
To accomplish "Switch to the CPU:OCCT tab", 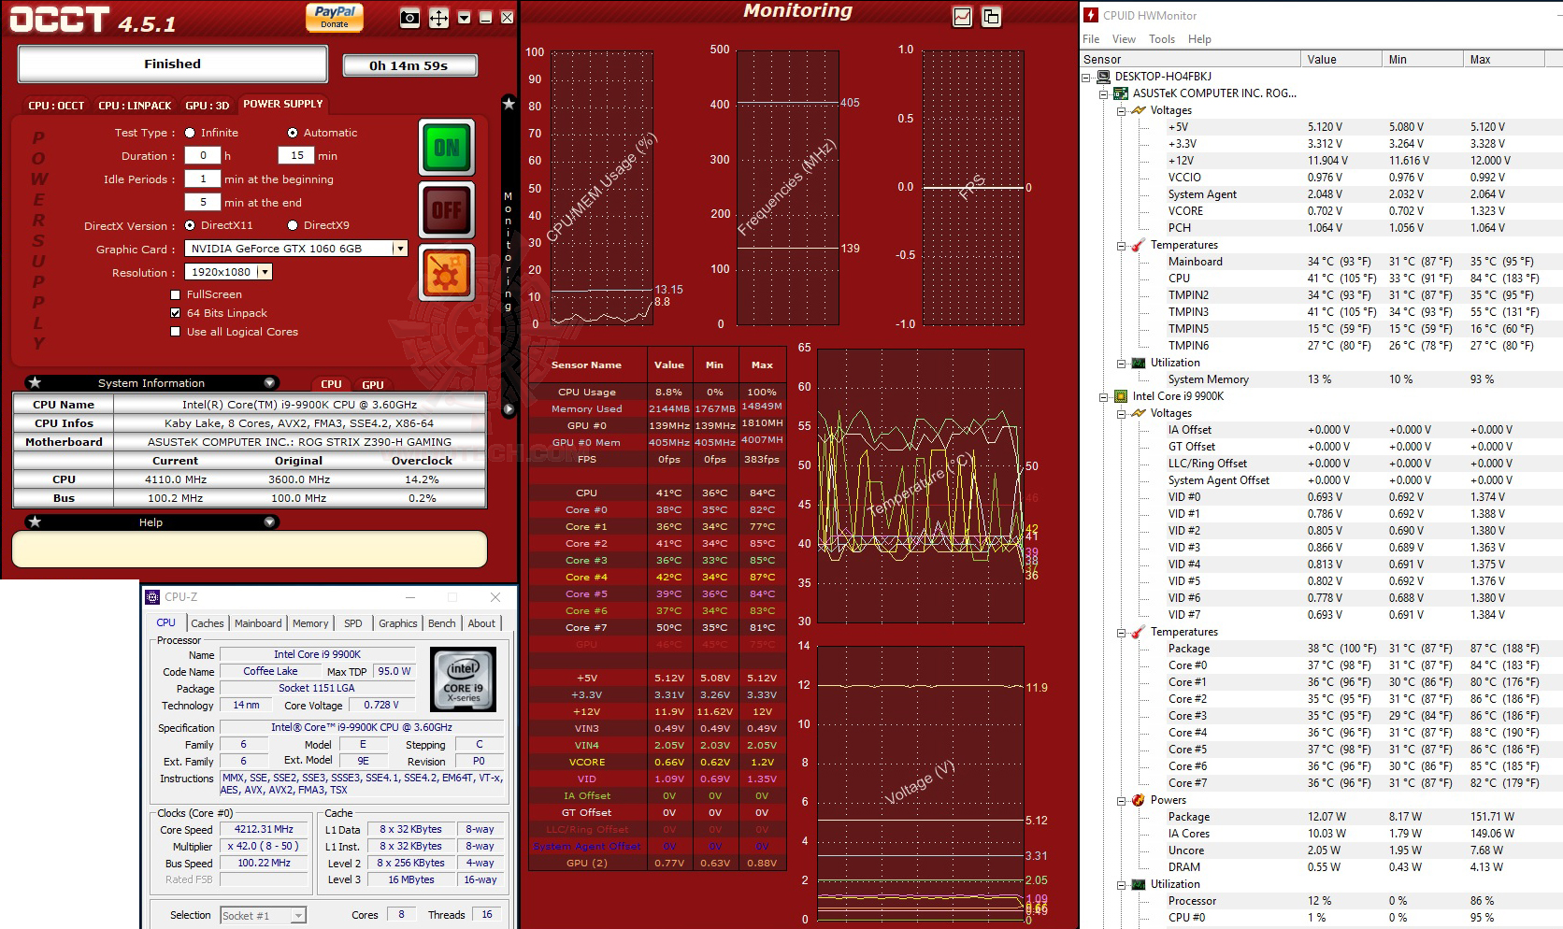I will (x=56, y=106).
